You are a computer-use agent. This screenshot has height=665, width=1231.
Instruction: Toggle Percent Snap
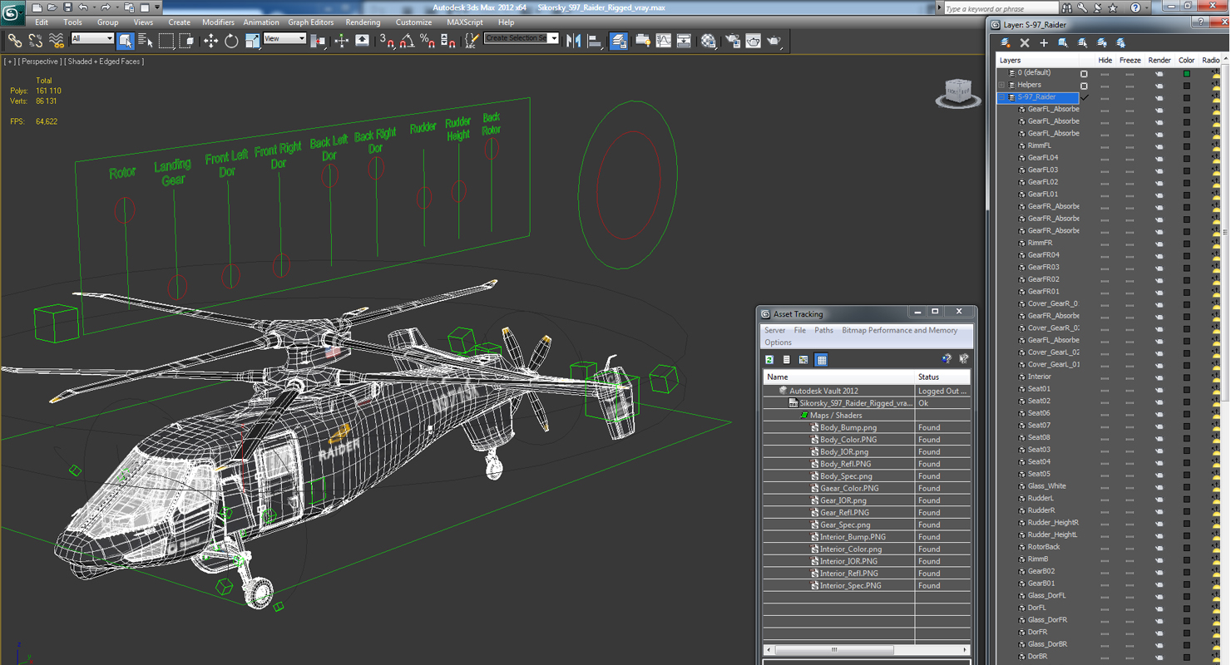pyautogui.click(x=428, y=40)
